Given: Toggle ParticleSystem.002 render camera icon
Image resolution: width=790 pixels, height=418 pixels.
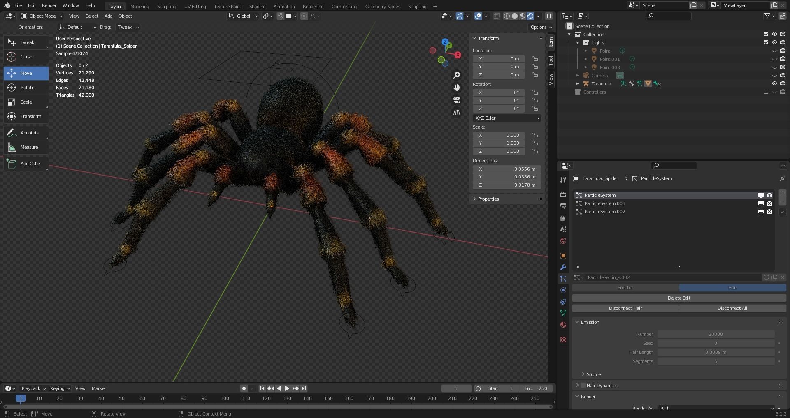Looking at the screenshot, I should 769,212.
